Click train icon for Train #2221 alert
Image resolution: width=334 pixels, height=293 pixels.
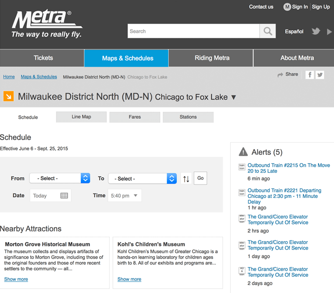pyautogui.click(x=242, y=192)
